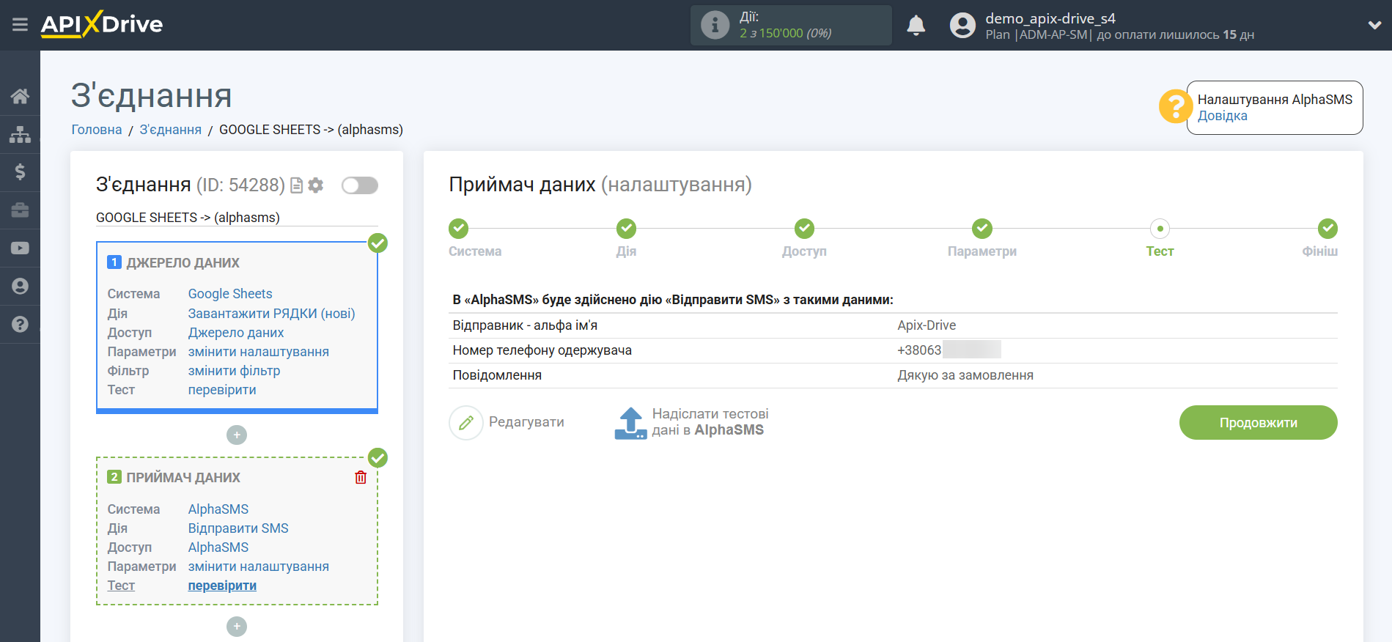The width and height of the screenshot is (1392, 642).
Task: Click the demo_apix-drive_s4 username
Action: [x=1050, y=18]
